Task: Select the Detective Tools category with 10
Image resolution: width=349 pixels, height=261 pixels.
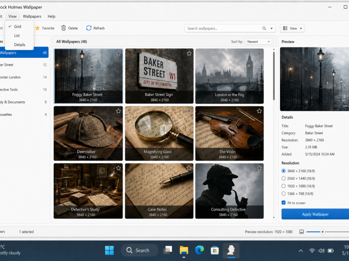Action: (x=24, y=90)
